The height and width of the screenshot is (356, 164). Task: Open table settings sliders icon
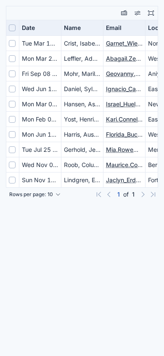(138, 13)
